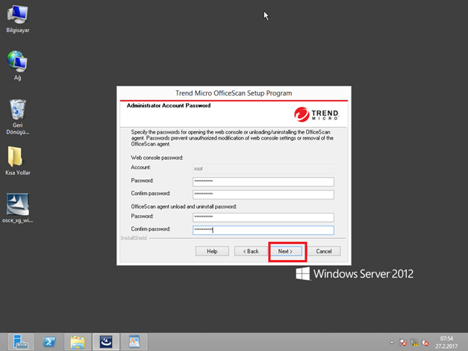
Task: Show hidden system tray icons arrow
Action: click(392, 343)
